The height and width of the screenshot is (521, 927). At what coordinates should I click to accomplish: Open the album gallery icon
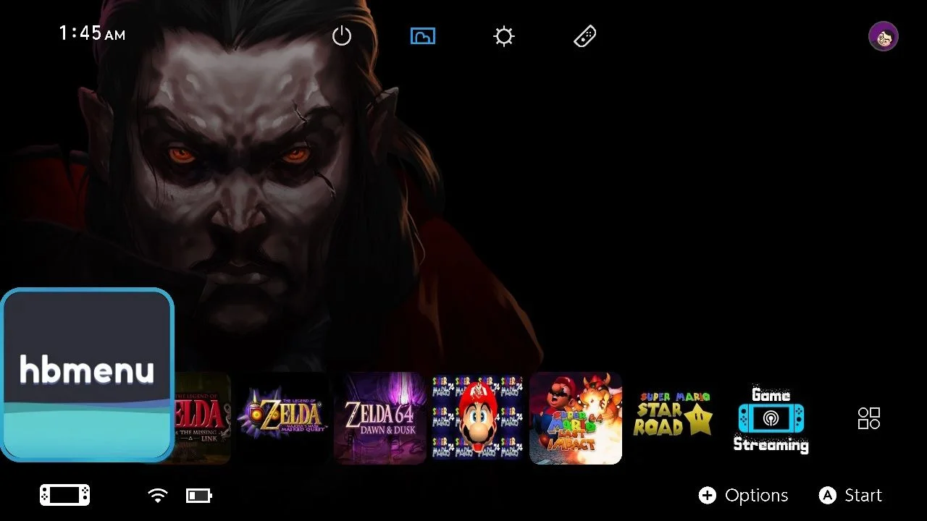click(423, 36)
